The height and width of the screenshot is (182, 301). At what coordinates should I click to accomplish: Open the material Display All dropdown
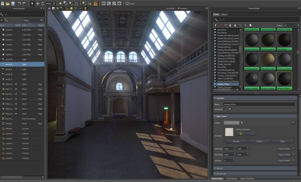(x=291, y=25)
